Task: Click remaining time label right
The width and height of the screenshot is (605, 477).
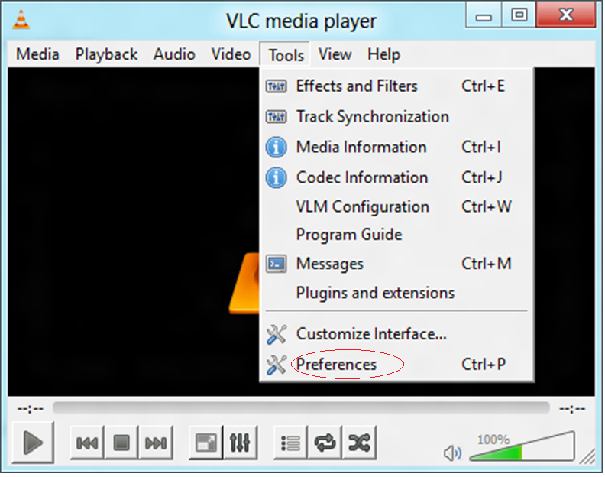Action: pyautogui.click(x=573, y=409)
